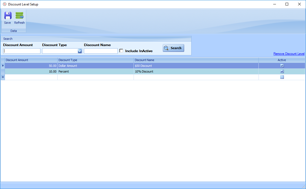The height and width of the screenshot is (189, 306).
Task: Uncheck Active for $50 Discount row
Action: click(x=282, y=66)
